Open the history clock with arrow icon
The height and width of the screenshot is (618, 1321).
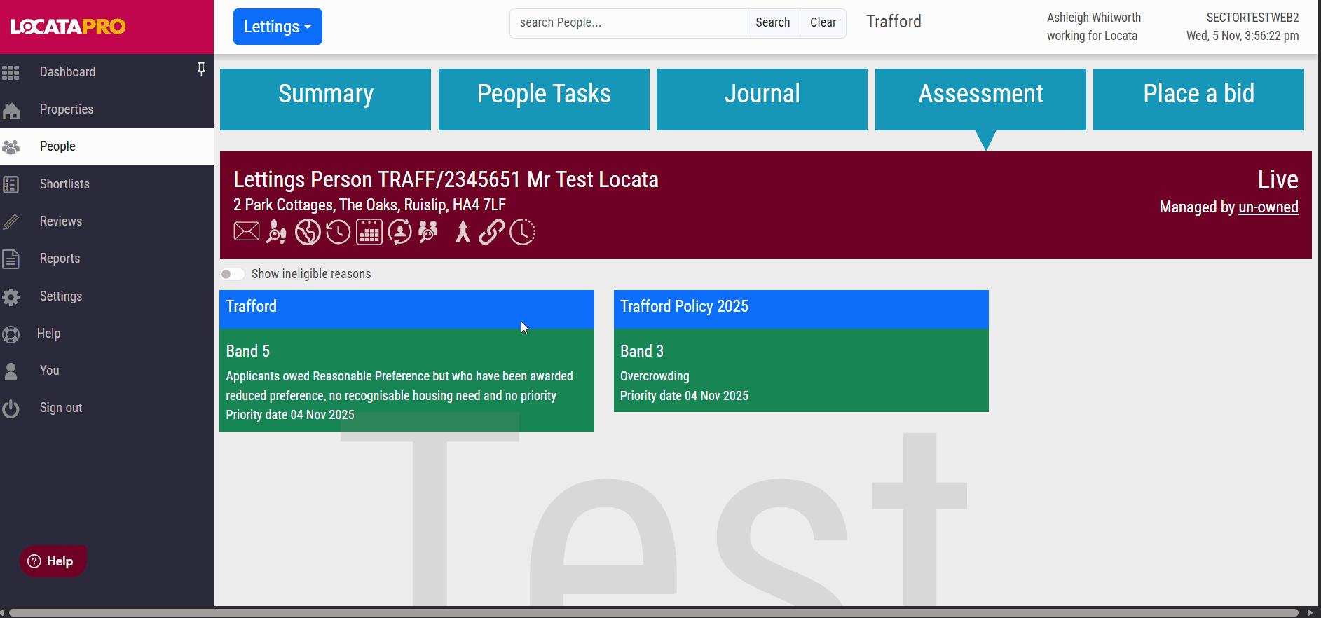(x=338, y=232)
